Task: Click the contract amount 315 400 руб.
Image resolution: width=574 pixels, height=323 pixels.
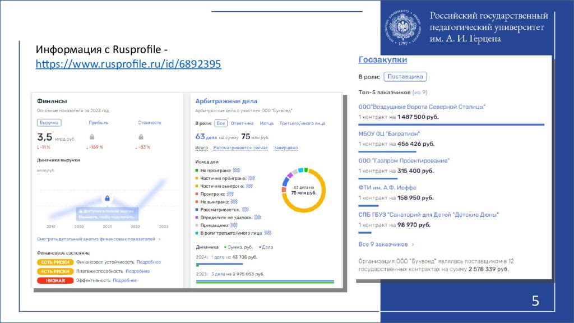Action: point(415,171)
